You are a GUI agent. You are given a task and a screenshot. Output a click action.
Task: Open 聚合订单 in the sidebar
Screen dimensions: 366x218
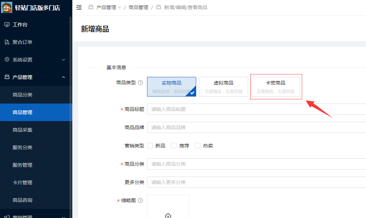click(x=22, y=42)
